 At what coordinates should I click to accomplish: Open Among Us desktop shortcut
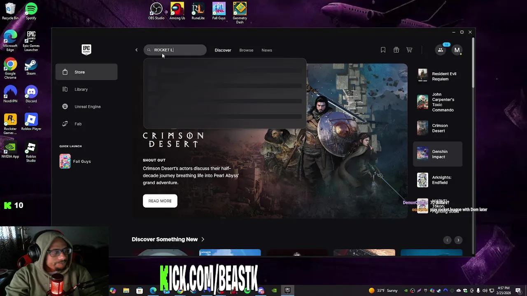(177, 11)
